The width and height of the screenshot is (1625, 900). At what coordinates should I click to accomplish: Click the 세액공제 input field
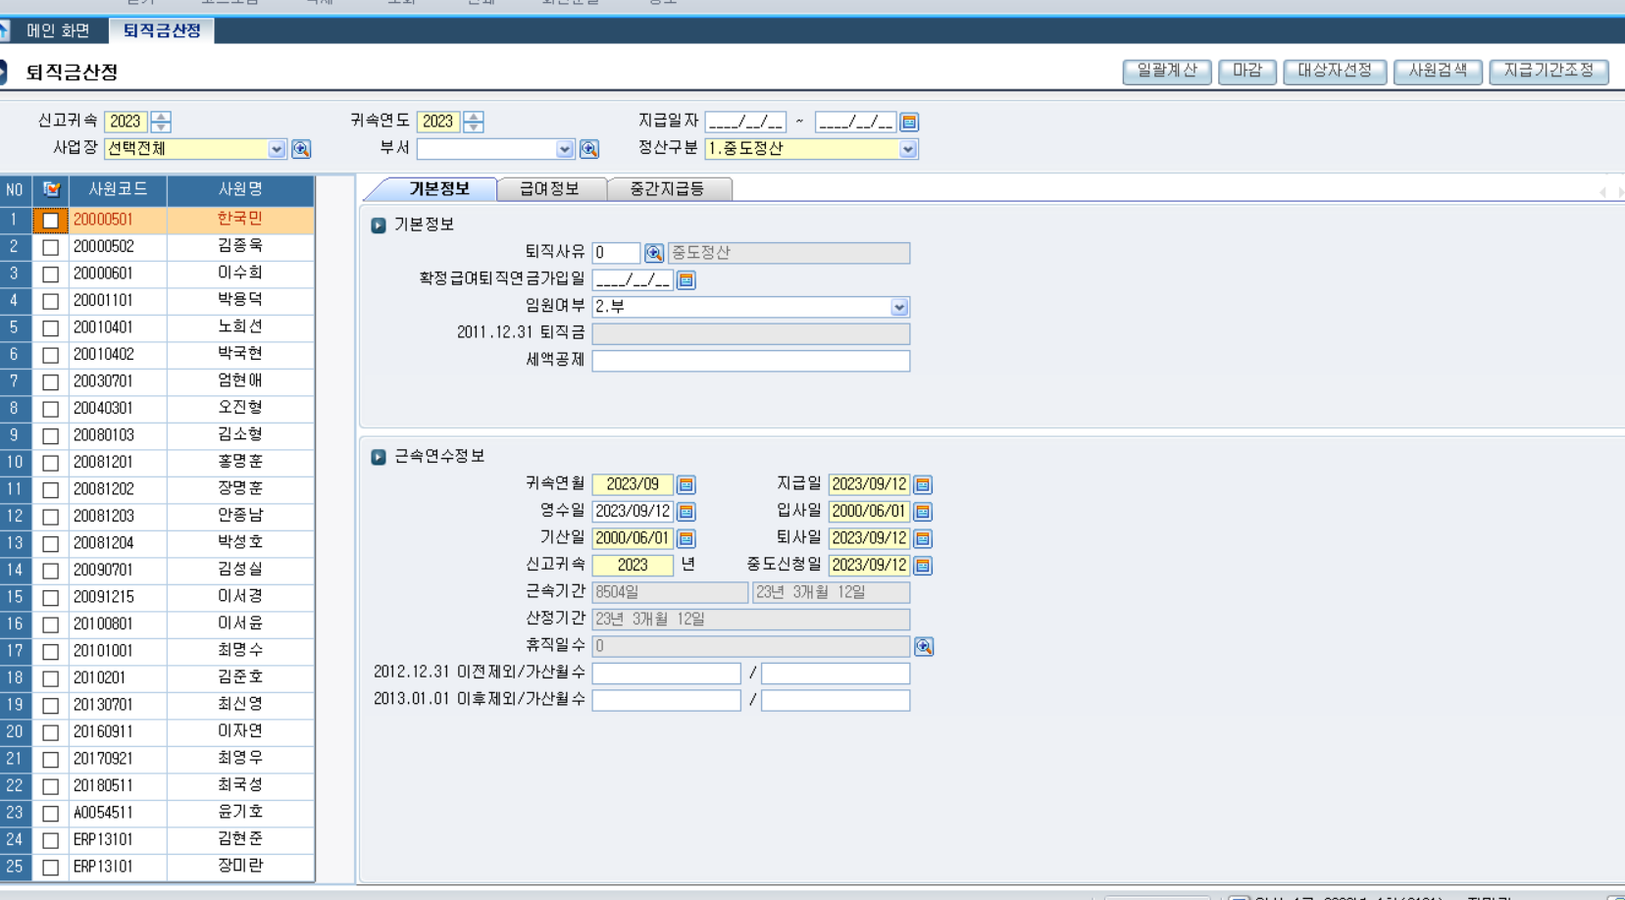click(750, 361)
